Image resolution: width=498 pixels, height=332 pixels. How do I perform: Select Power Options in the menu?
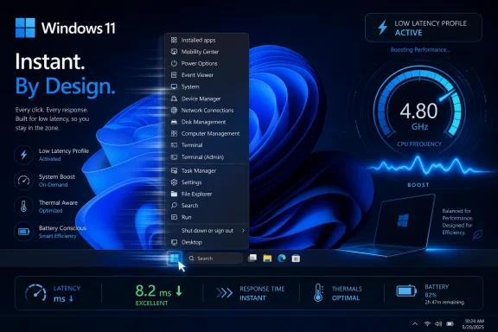point(207,63)
